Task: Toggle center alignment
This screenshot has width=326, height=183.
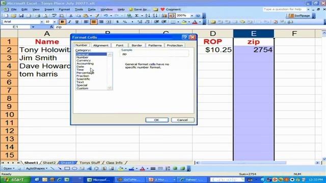Action: pyautogui.click(x=94, y=22)
